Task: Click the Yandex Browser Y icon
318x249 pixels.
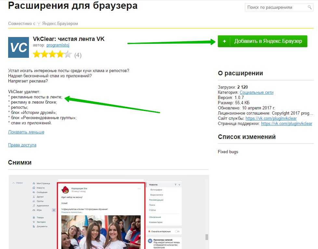Action: pos(39,24)
